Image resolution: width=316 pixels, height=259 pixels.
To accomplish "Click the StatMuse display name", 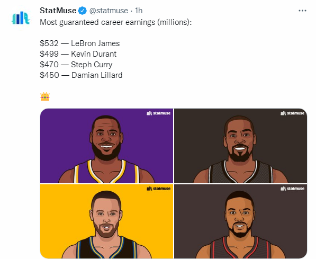I will [58, 11].
